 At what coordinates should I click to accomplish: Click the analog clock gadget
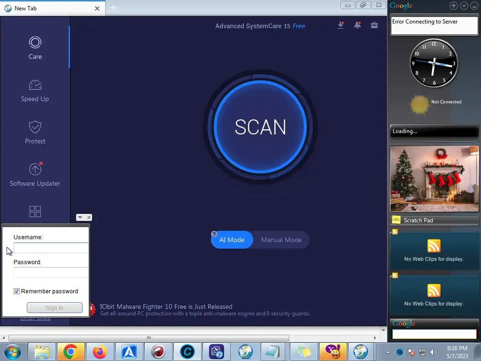coord(434,63)
